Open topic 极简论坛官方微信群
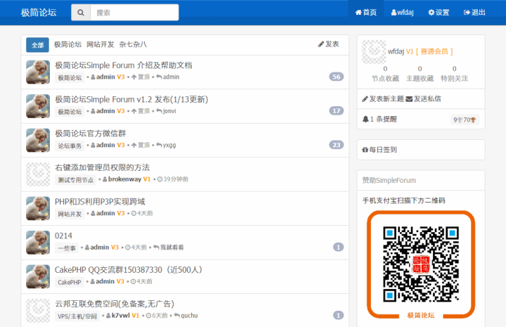This screenshot has height=327, width=506. tap(91, 134)
